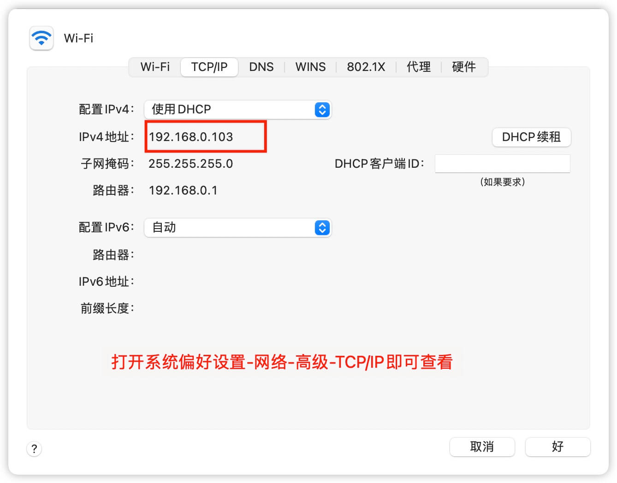Click the DHCP 续租 button
The image size is (617, 483).
click(532, 137)
